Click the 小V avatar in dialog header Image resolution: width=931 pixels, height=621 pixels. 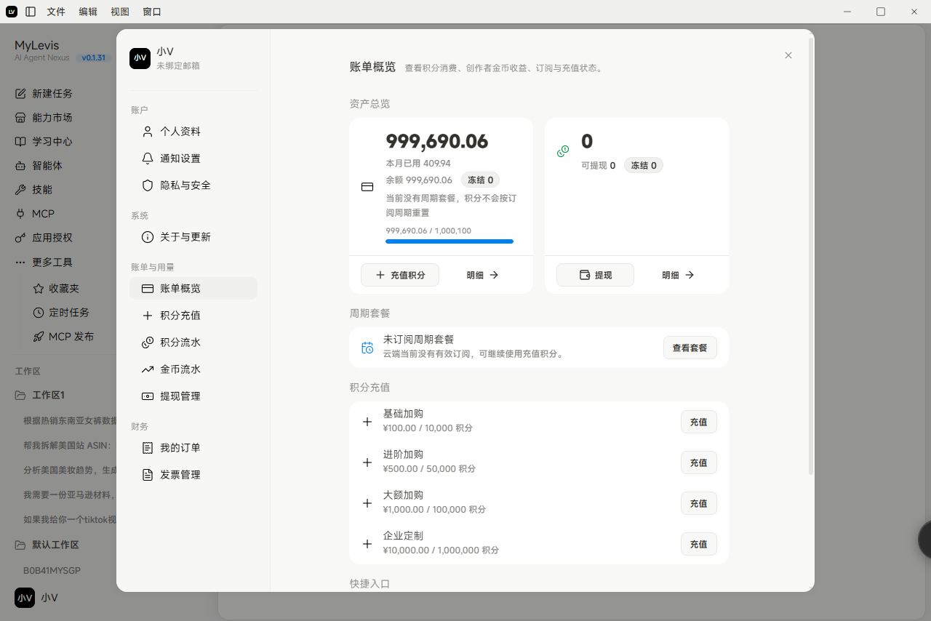pos(140,59)
